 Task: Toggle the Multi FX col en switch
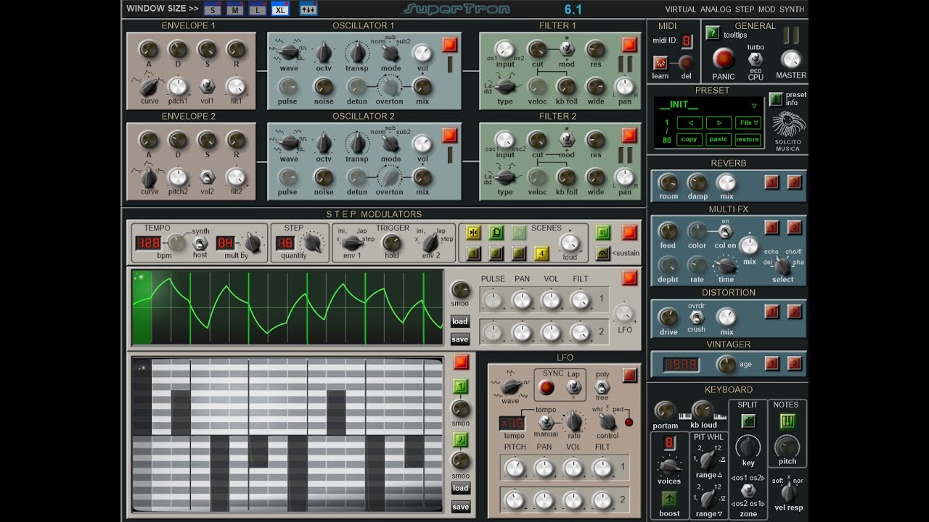coord(724,232)
